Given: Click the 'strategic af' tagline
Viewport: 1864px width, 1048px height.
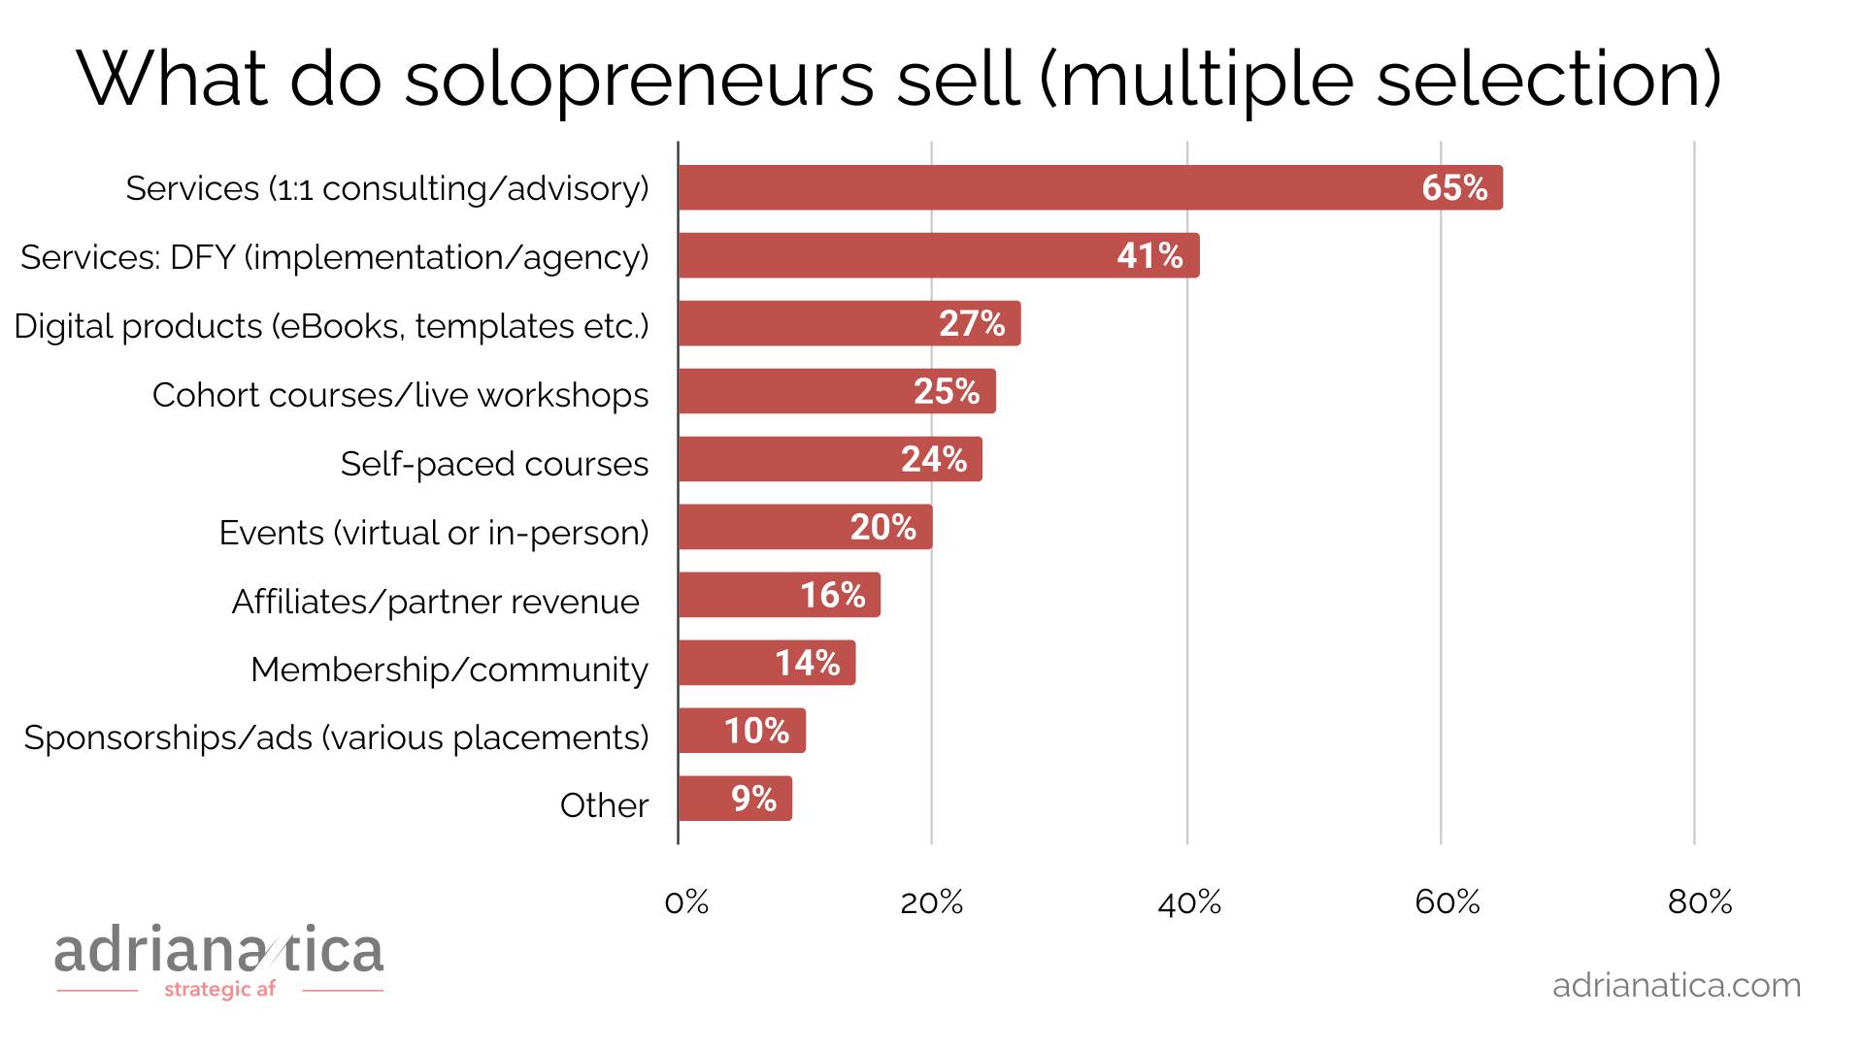Looking at the screenshot, I should 219,990.
